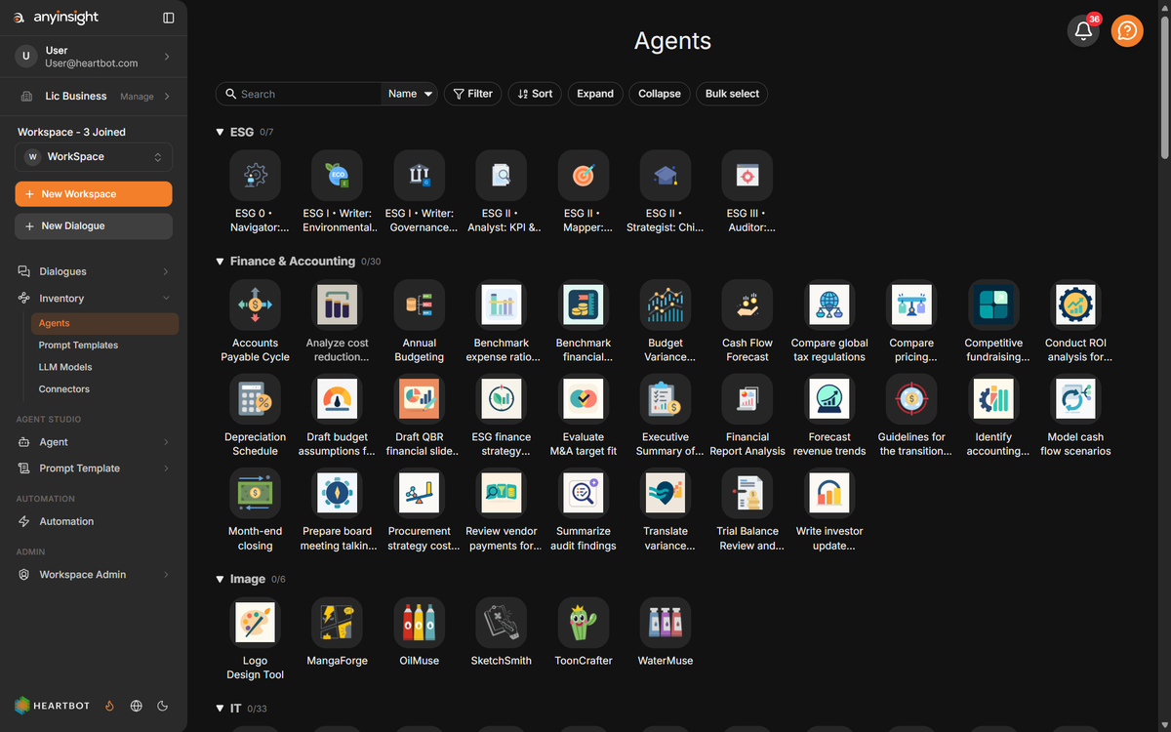Open the User account menu
Viewport: 1171px width, 732px height.
[x=94, y=57]
